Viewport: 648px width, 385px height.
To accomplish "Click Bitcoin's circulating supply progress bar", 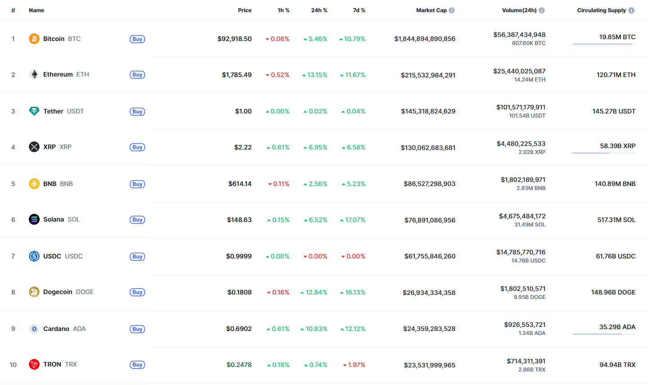I will click(x=604, y=44).
